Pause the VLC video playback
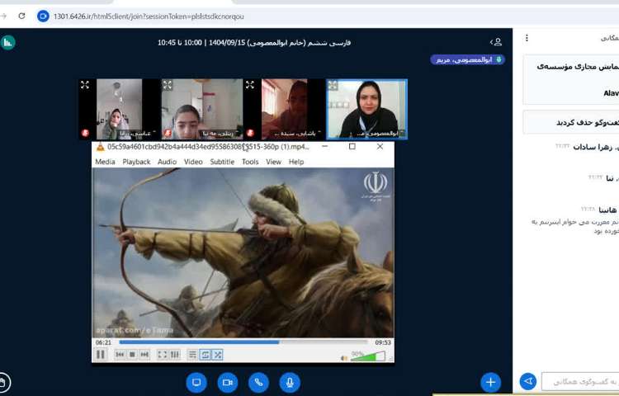The image size is (619, 396). 101,355
